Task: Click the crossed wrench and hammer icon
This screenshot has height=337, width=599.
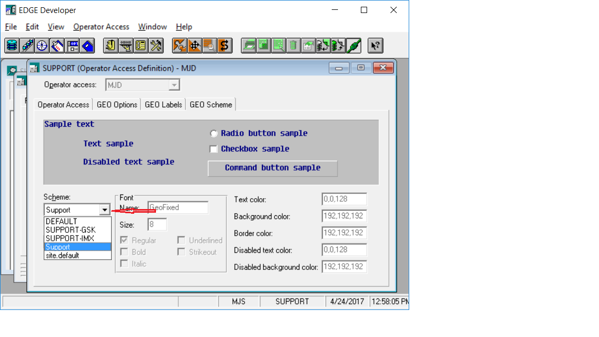Action: pyautogui.click(x=156, y=45)
